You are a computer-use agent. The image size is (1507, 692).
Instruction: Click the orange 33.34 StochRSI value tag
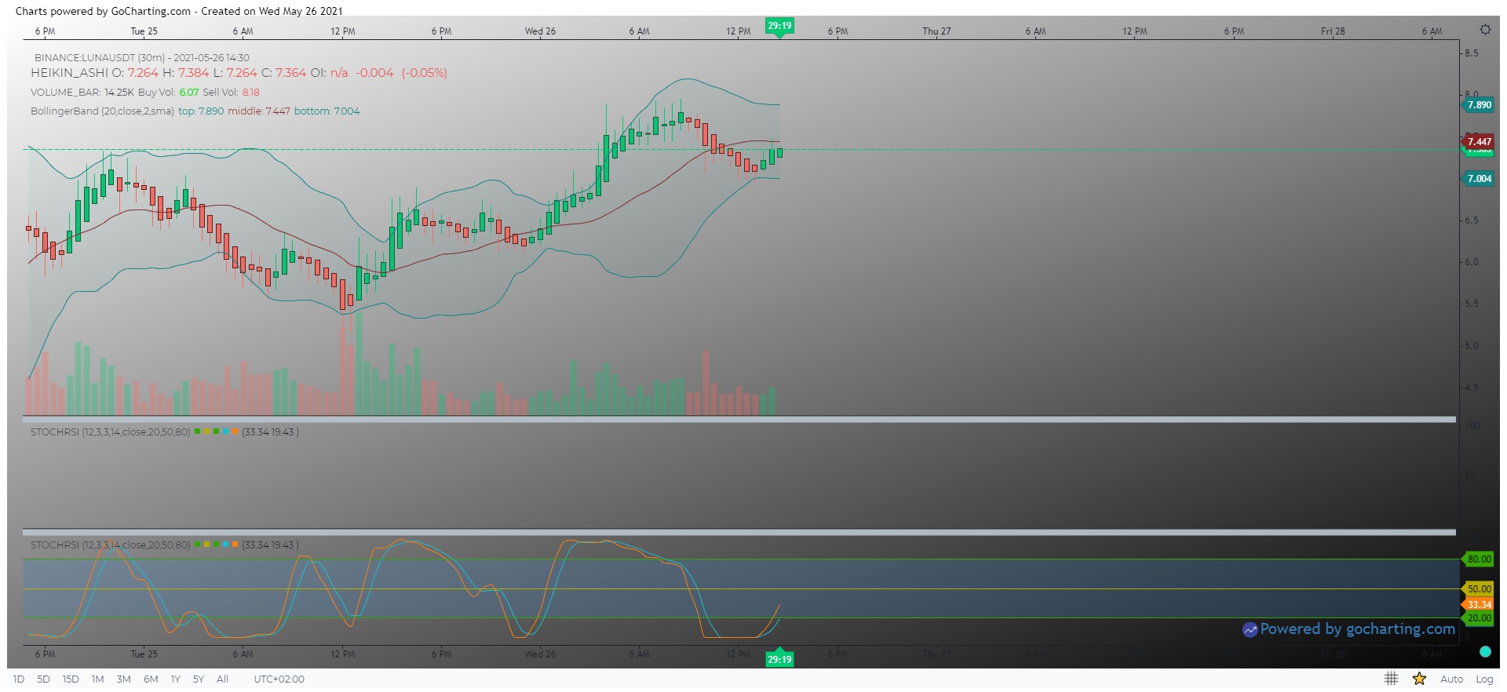click(1479, 604)
